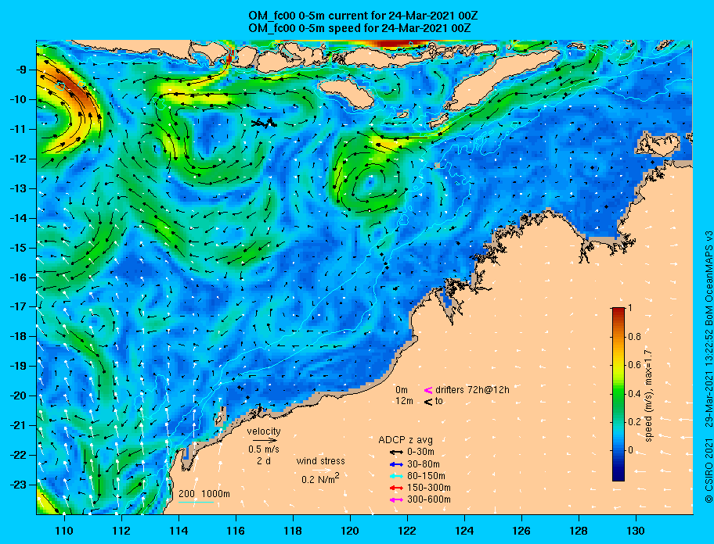Click the latitude axis label '-15'
This screenshot has height=544, width=714.
point(19,248)
